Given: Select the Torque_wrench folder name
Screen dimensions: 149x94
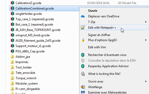Looking at the screenshot, I should (26, 78).
